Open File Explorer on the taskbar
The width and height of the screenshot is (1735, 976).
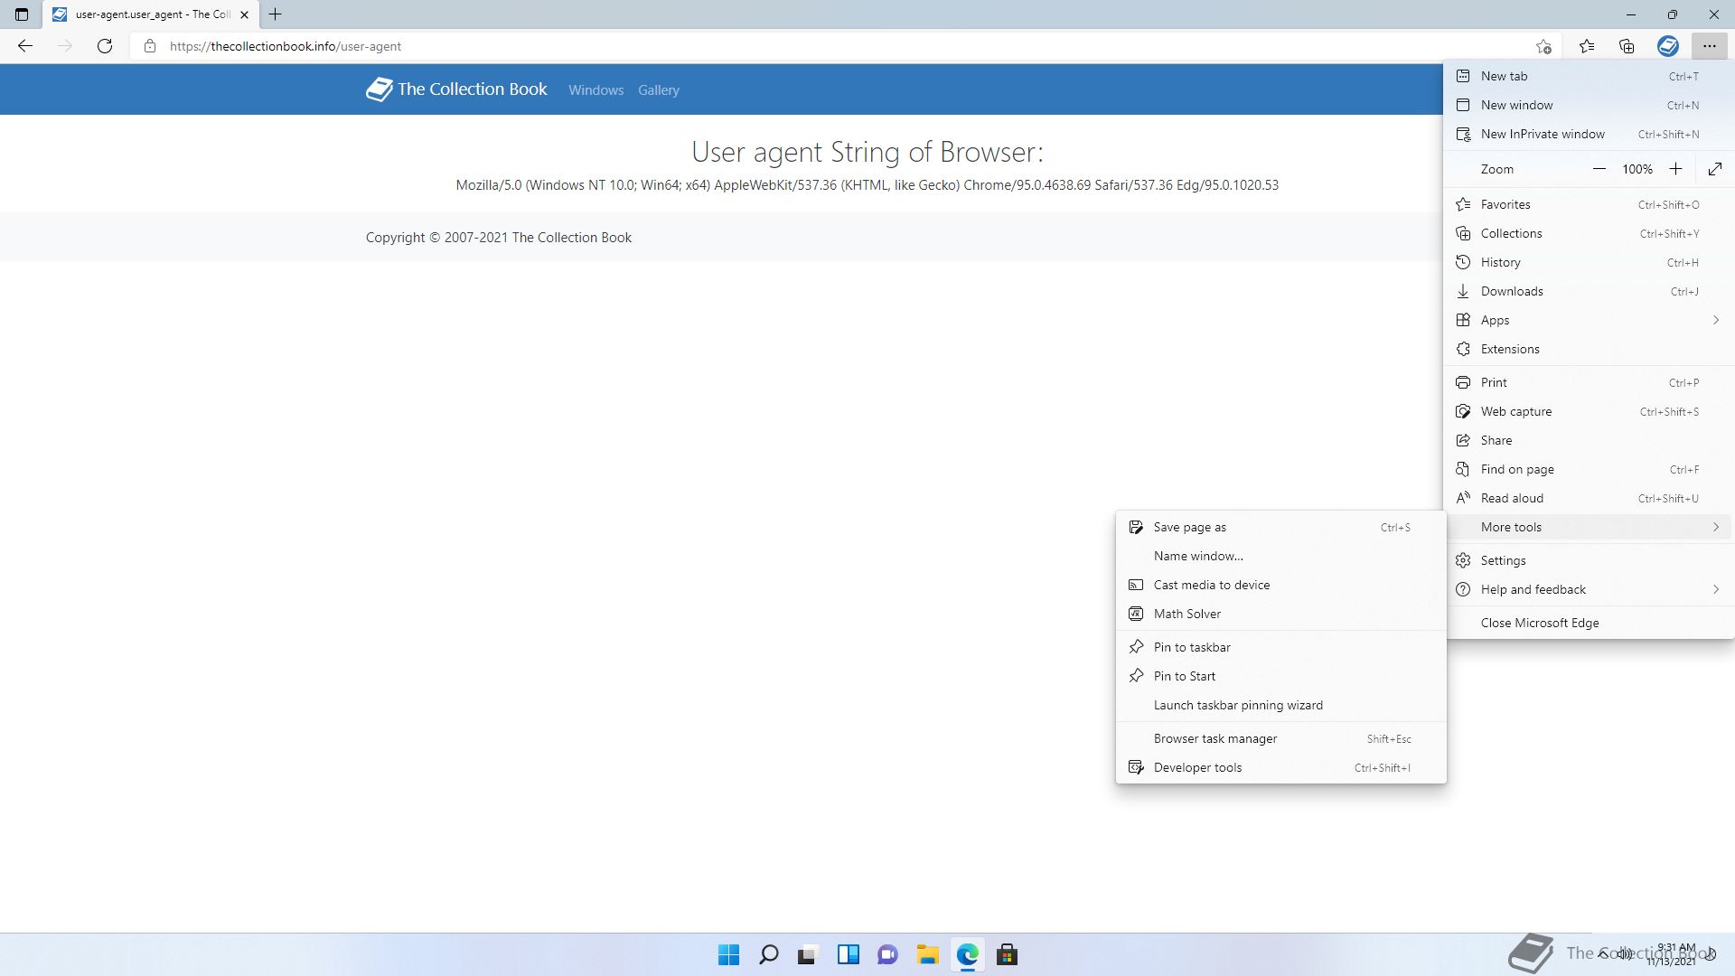pos(927,954)
